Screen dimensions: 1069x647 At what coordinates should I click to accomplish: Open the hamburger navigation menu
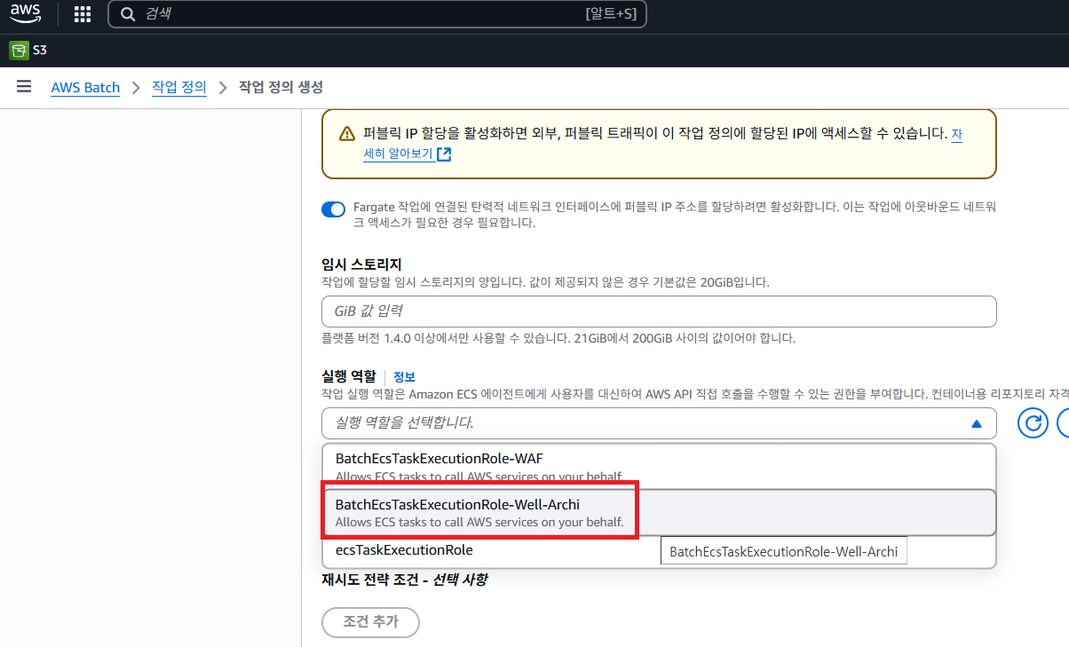(24, 87)
